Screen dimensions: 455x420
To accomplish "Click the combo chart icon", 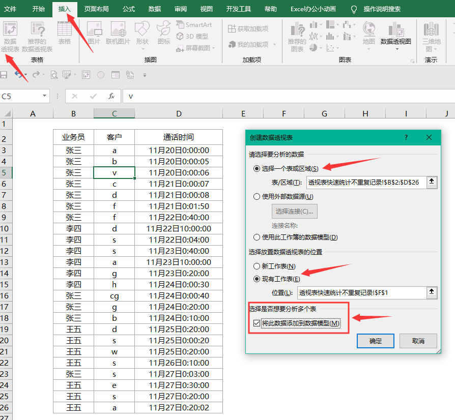I will [x=347, y=37].
